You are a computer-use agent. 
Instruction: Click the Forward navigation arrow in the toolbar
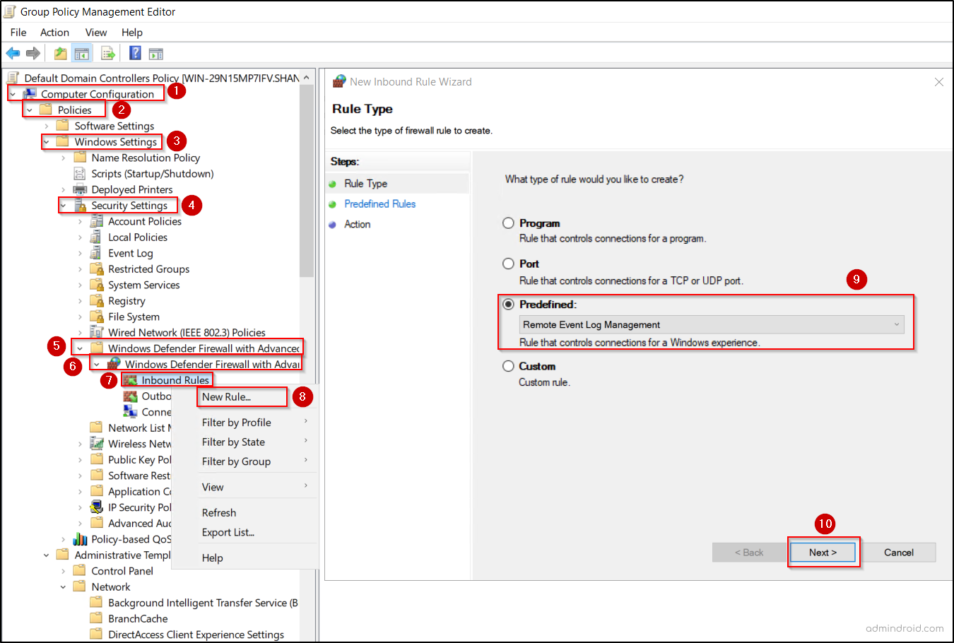(32, 53)
